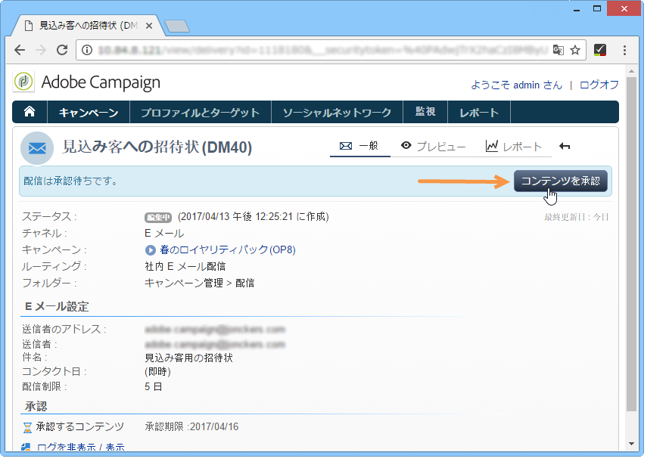Select the 一般 tab
Viewport: 669px width, 471px height.
pos(359,146)
